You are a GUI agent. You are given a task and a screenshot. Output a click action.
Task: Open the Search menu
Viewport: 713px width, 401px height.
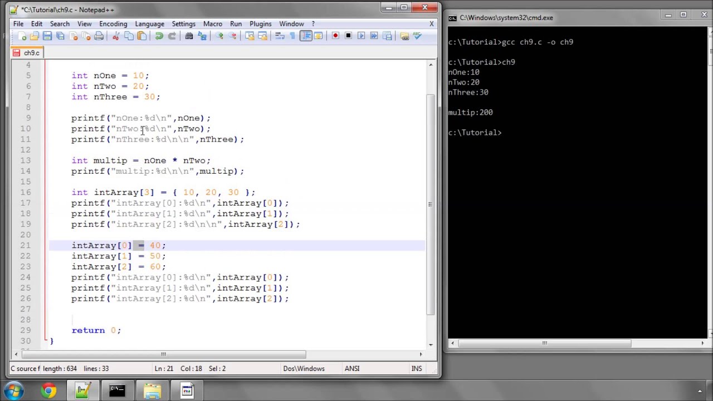[60, 24]
